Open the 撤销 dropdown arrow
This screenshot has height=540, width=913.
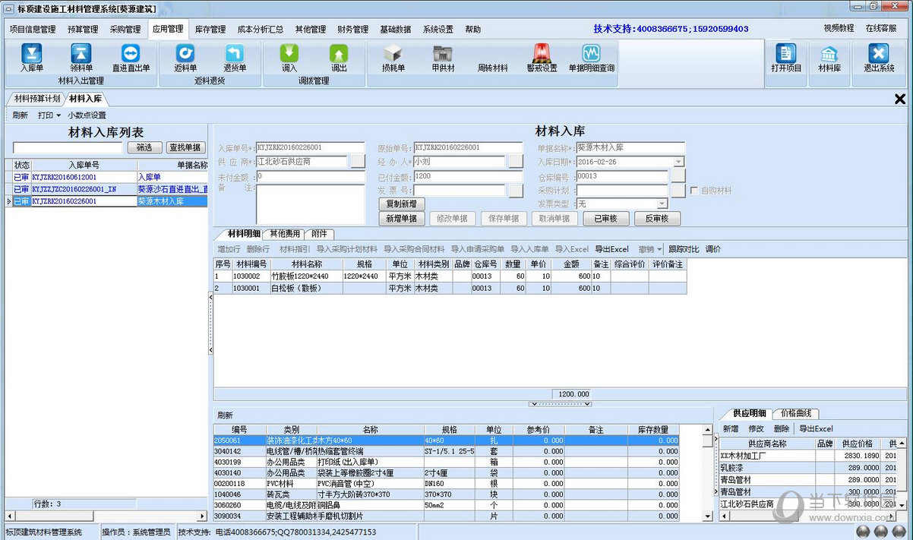click(x=659, y=249)
